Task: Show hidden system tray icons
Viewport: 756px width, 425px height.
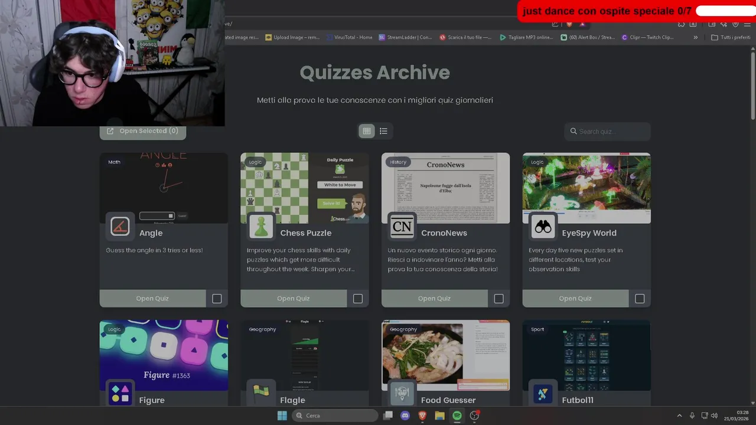Action: coord(679,416)
